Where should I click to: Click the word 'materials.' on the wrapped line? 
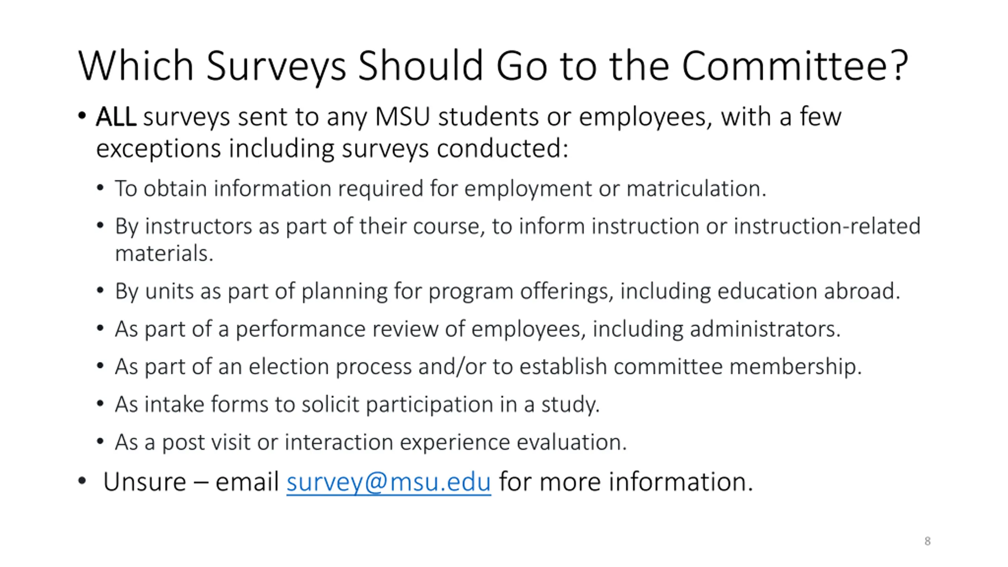(x=164, y=253)
